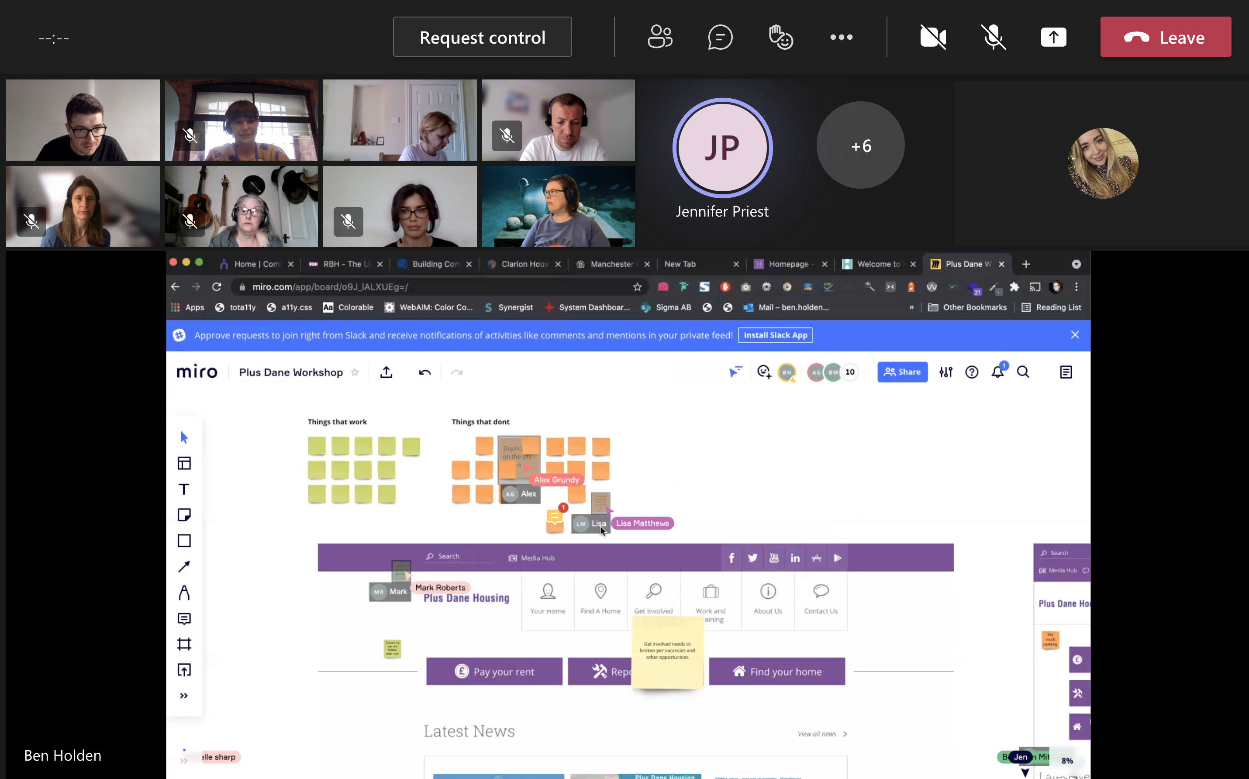Open Miro board search
Screen dimensions: 1249x779
1023,372
